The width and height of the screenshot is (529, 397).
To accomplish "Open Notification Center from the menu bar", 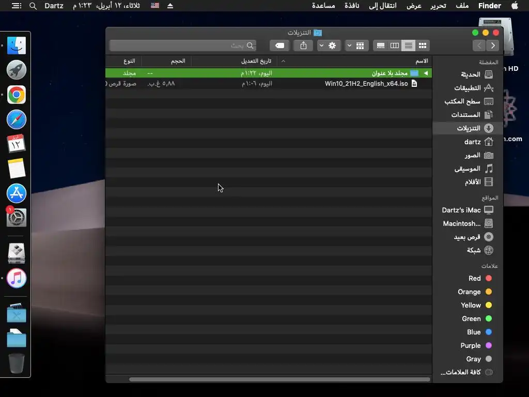I will pyautogui.click(x=16, y=6).
